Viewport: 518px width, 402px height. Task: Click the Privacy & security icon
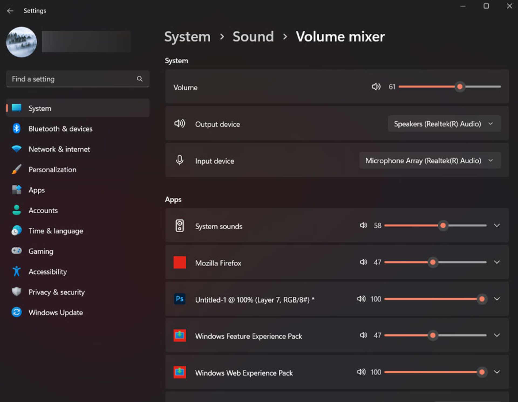(x=16, y=292)
